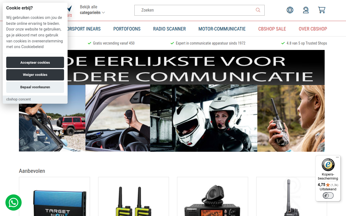Click the Zoeken search field

tap(199, 10)
